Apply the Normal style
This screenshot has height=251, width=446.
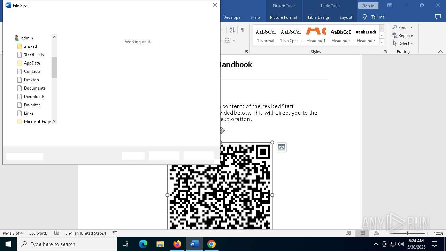[266, 36]
